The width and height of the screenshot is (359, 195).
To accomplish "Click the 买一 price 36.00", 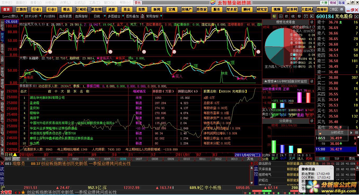I will (333, 77).
